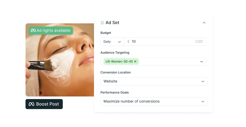Remove the US-Women-30-45 audience tag
The height and width of the screenshot is (127, 246).
(135, 61)
